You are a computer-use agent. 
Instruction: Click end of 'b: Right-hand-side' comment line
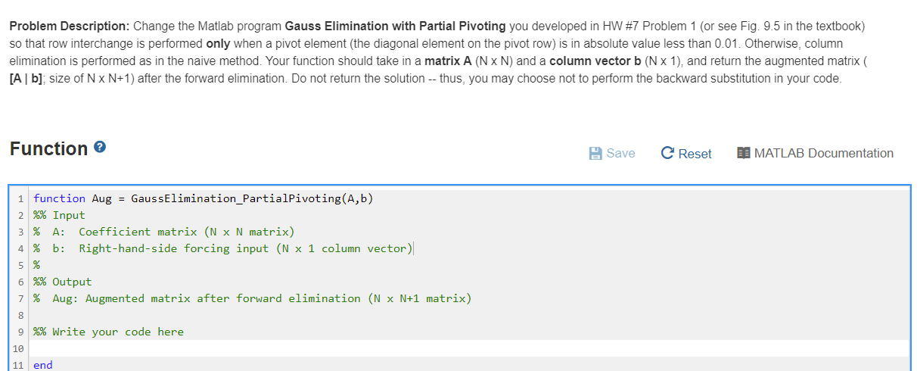412,248
